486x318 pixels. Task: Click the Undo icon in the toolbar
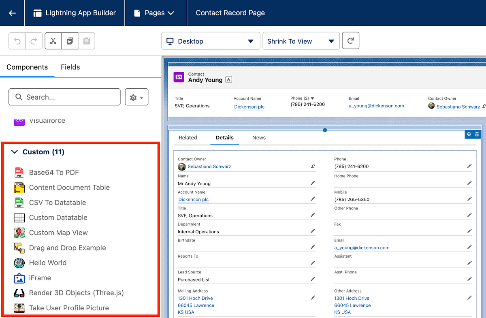click(x=17, y=41)
